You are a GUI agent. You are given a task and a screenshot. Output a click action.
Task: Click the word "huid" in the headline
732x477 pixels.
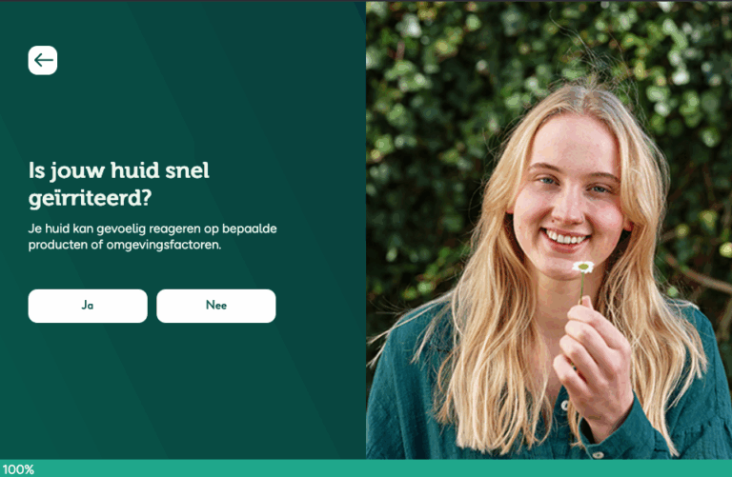[x=135, y=170]
